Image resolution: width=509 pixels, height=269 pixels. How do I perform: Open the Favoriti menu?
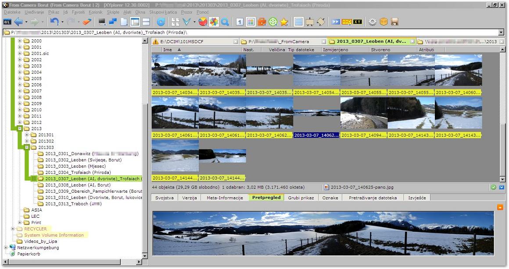pyautogui.click(x=78, y=12)
